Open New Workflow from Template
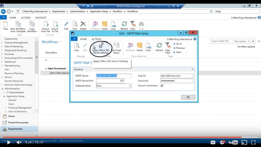261x147 pixels. 18,27
